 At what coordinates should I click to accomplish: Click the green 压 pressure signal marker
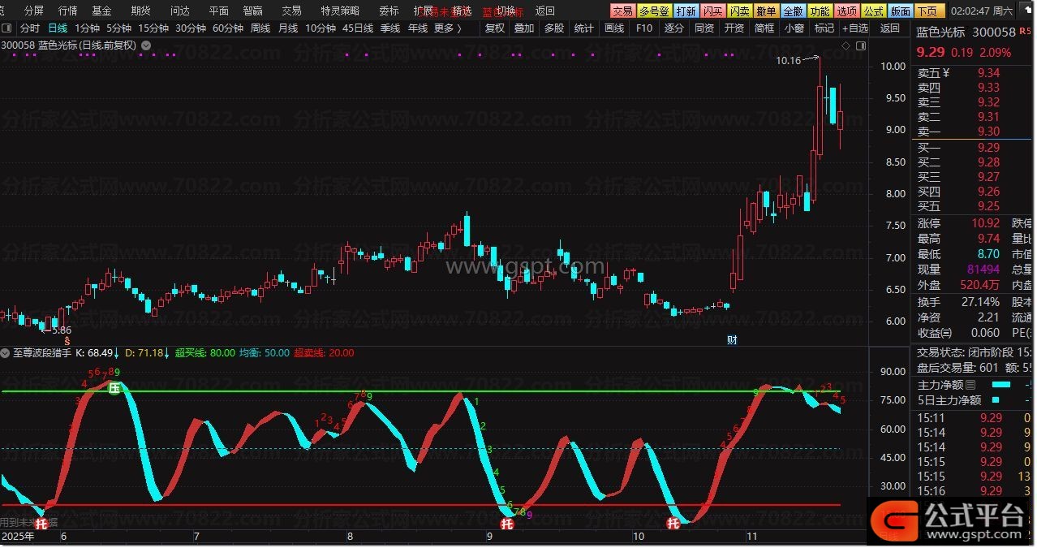click(x=115, y=388)
